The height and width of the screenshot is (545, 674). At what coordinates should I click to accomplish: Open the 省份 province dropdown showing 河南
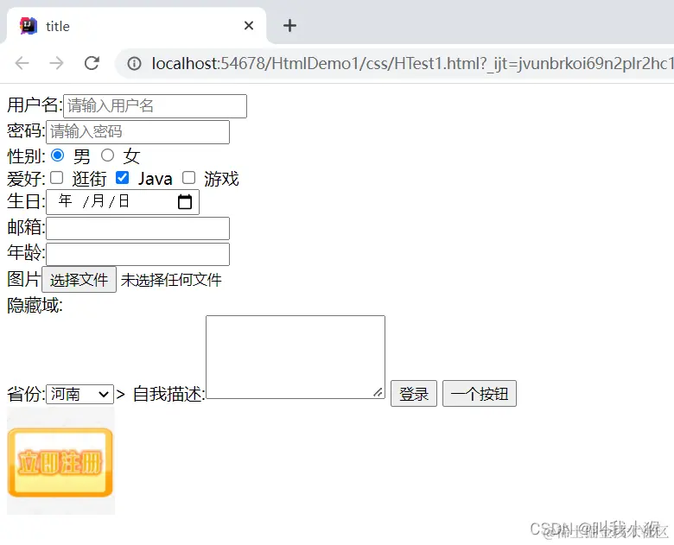(80, 394)
